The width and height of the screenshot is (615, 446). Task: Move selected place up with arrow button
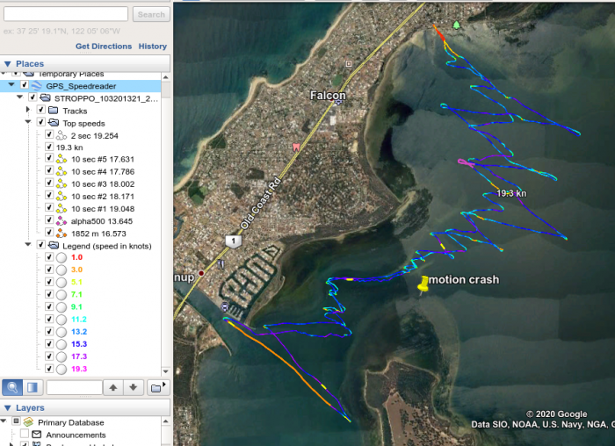tap(113, 387)
